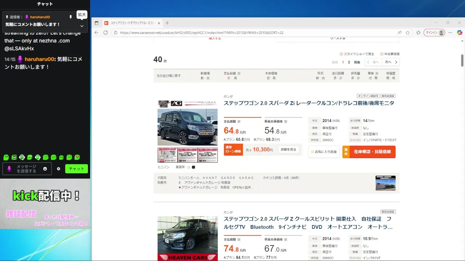
Task: Click お気に入り追加 star button
Action: (x=324, y=152)
